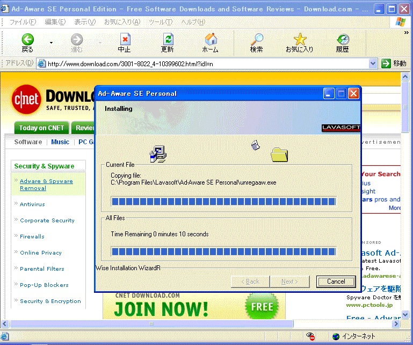Click the horizontal scrollbar right arrow
The image size is (413, 345).
pos(396,324)
